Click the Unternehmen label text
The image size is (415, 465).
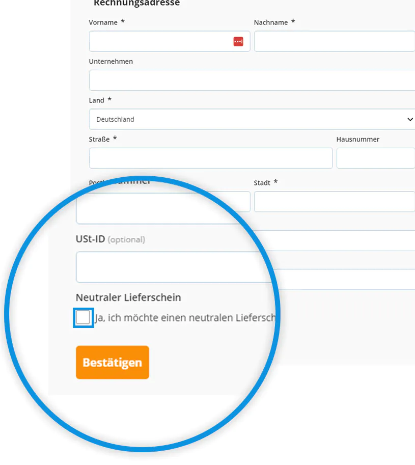(111, 62)
